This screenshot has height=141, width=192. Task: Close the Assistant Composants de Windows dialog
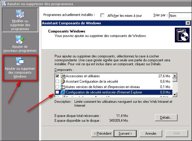pyautogui.click(x=188, y=23)
